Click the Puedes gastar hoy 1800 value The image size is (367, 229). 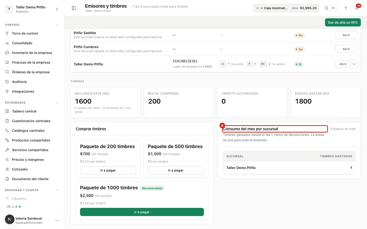click(303, 101)
